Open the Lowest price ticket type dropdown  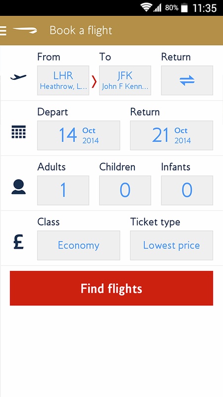171,245
